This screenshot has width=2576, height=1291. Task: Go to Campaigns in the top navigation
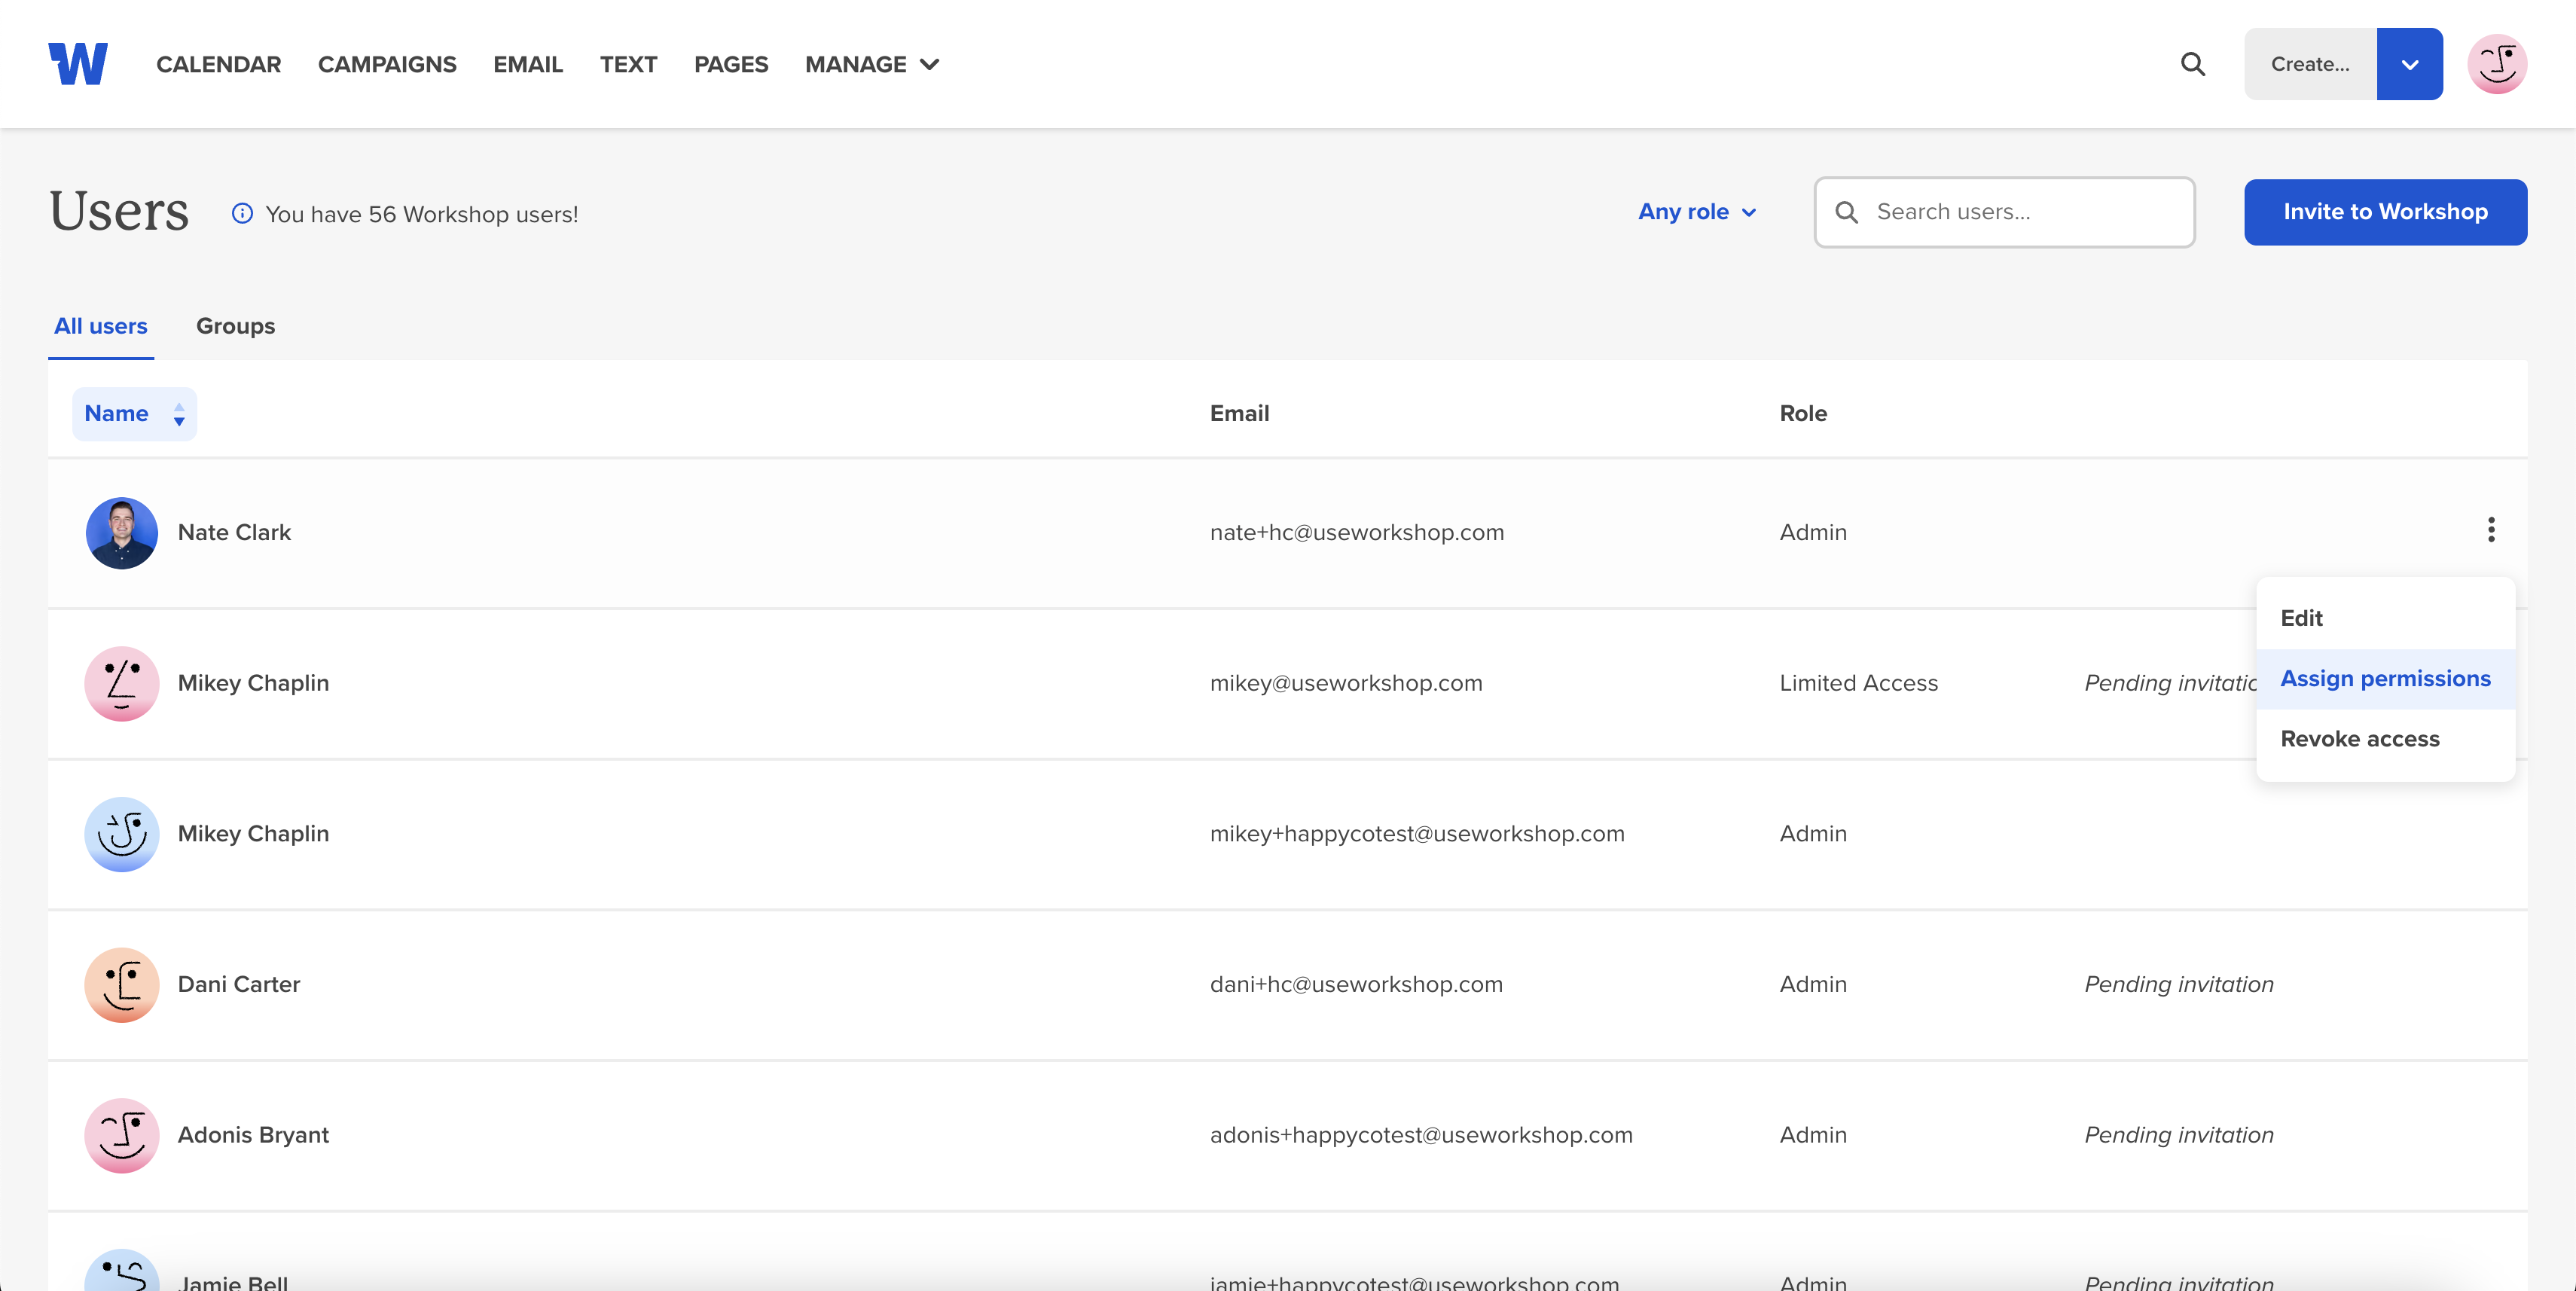tap(387, 64)
